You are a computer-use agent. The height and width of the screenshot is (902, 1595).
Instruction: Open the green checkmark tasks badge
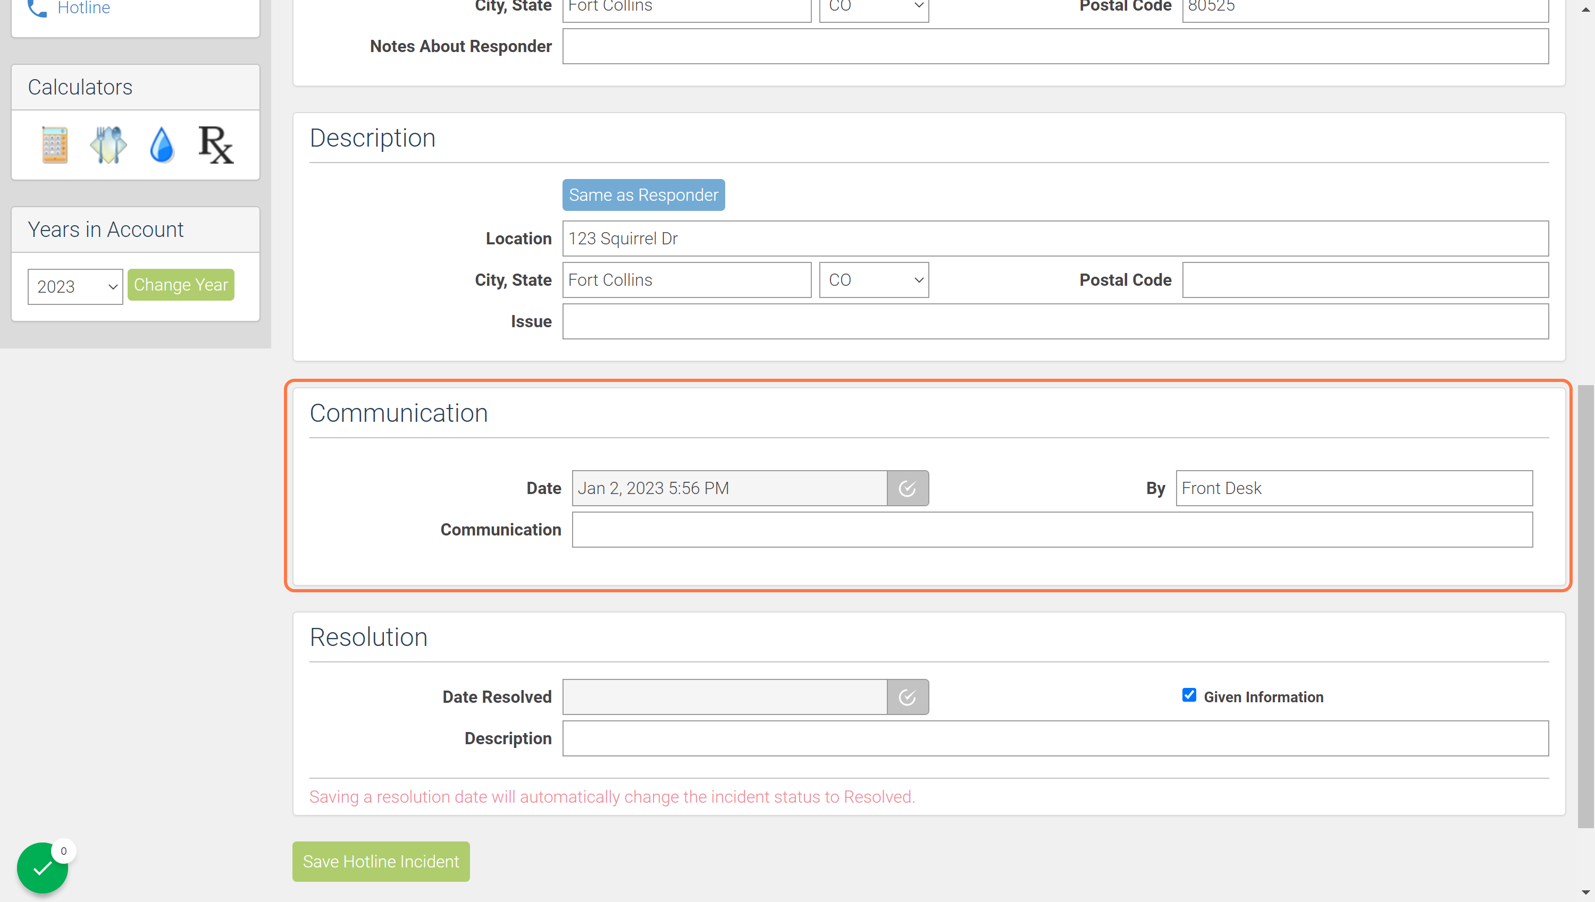tap(42, 867)
